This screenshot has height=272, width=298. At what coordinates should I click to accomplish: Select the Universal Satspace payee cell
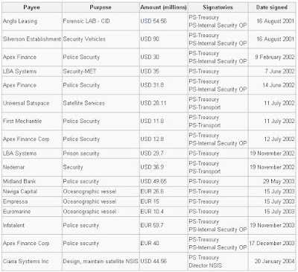(32, 103)
